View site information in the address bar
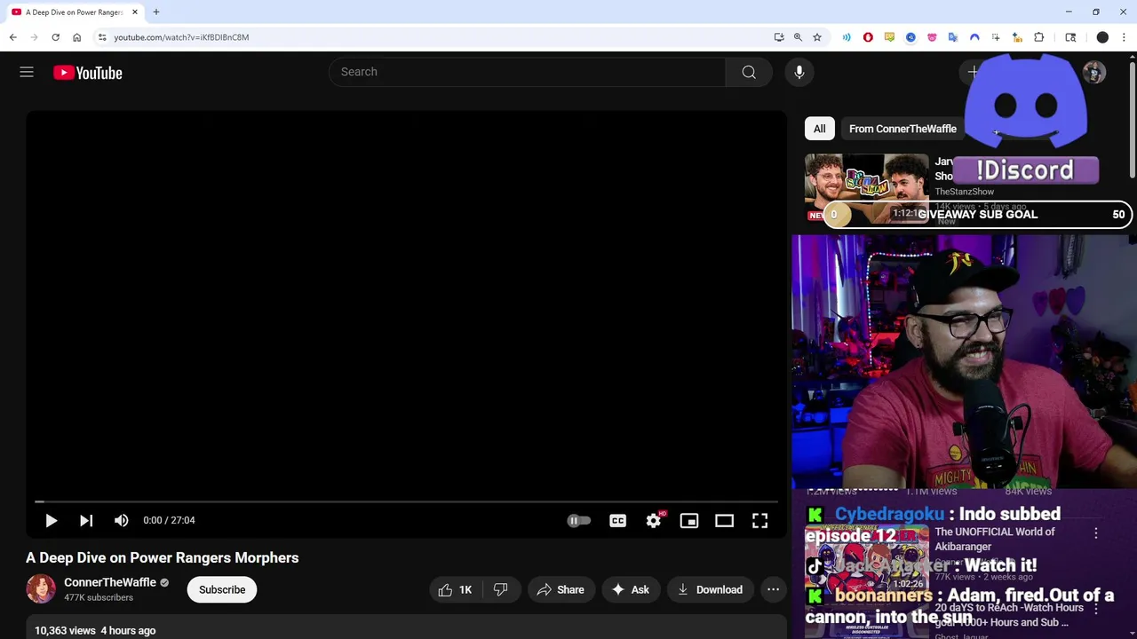Screen dimensions: 1137x639 [102, 37]
